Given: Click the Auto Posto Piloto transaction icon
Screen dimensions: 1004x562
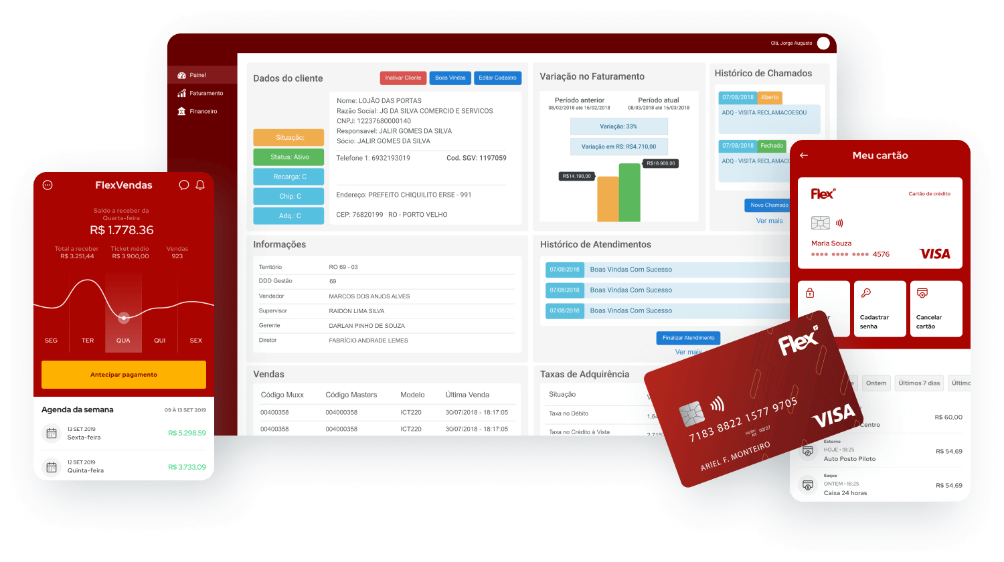Looking at the screenshot, I should 808,452.
